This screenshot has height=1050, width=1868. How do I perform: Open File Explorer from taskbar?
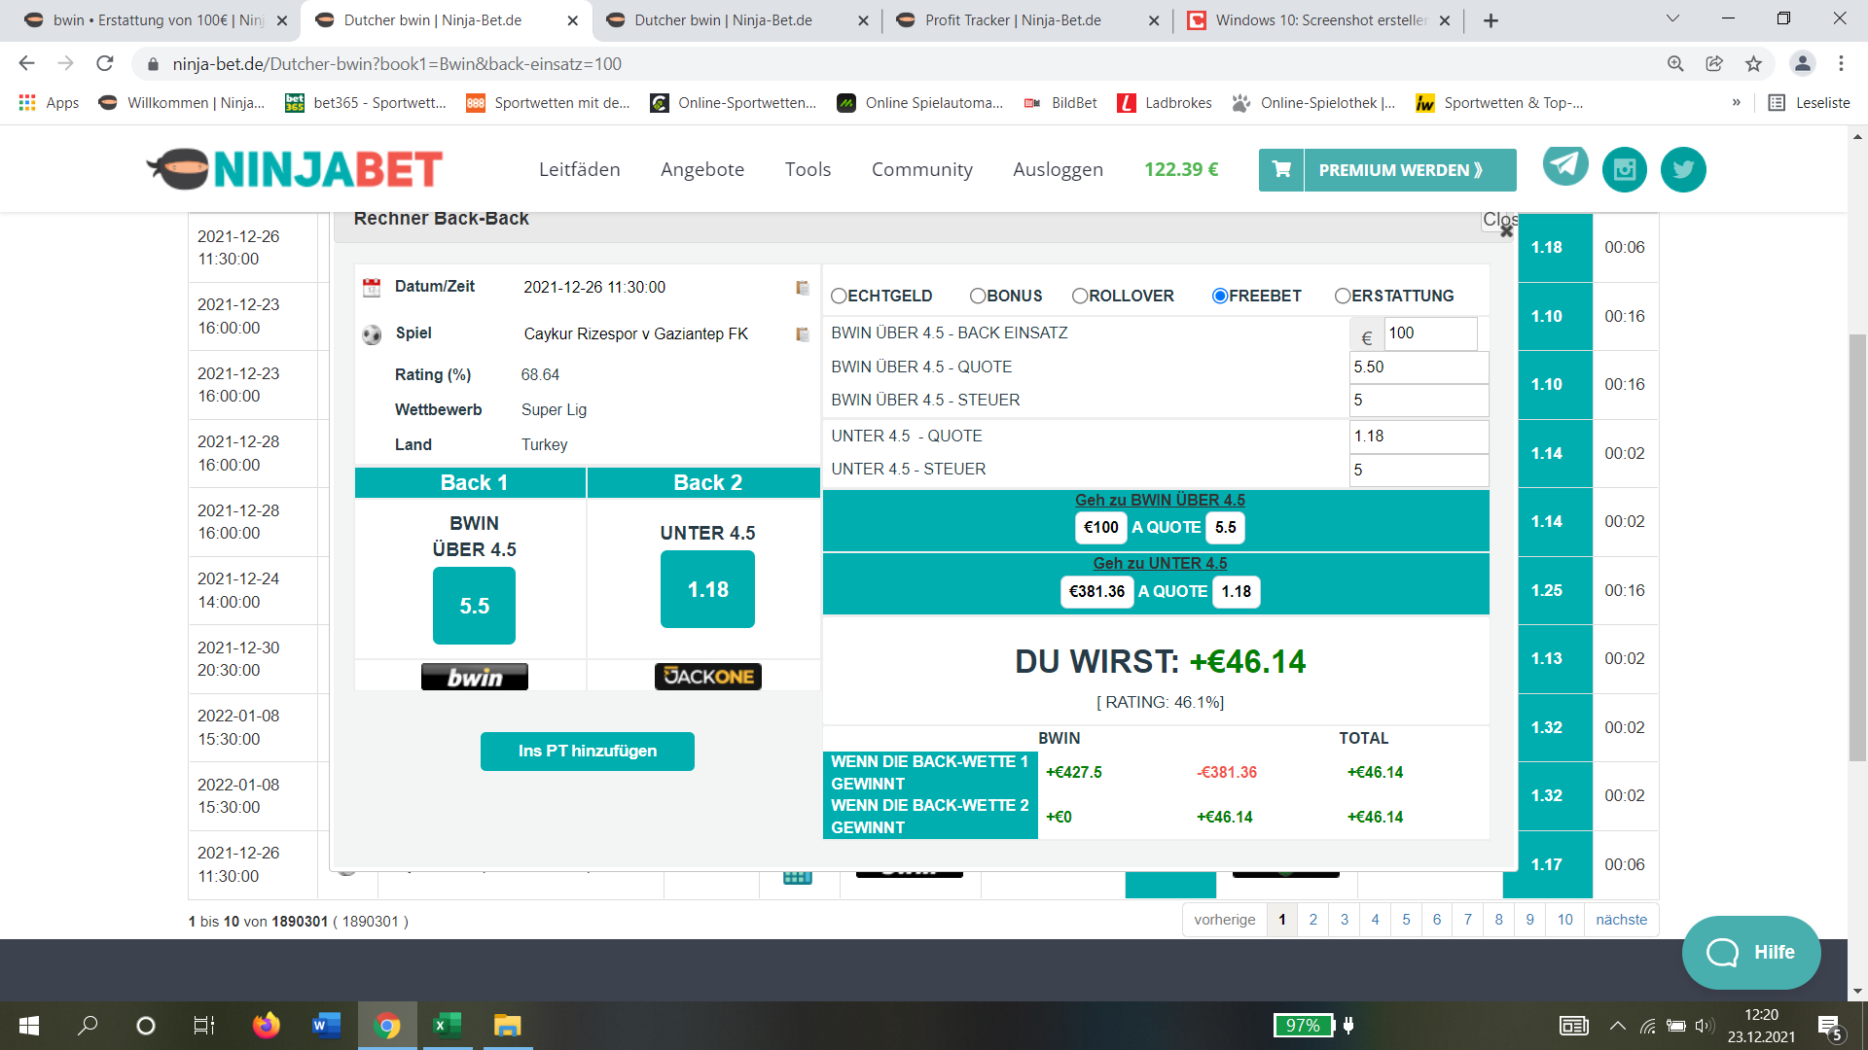[507, 1026]
